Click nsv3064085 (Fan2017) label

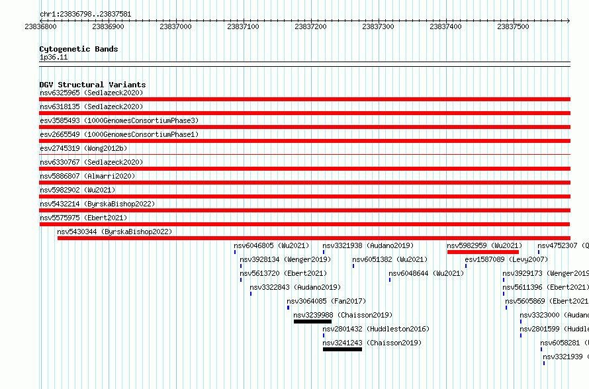326,301
